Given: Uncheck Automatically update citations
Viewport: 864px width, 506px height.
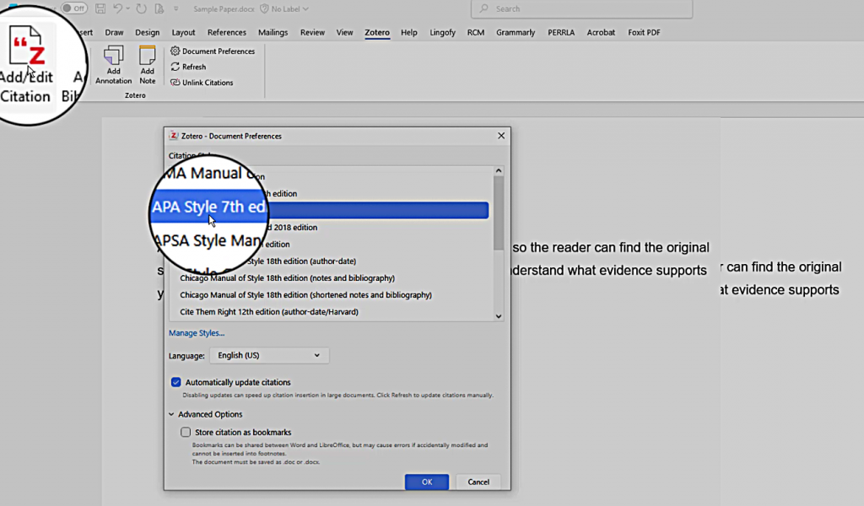Looking at the screenshot, I should tap(176, 382).
